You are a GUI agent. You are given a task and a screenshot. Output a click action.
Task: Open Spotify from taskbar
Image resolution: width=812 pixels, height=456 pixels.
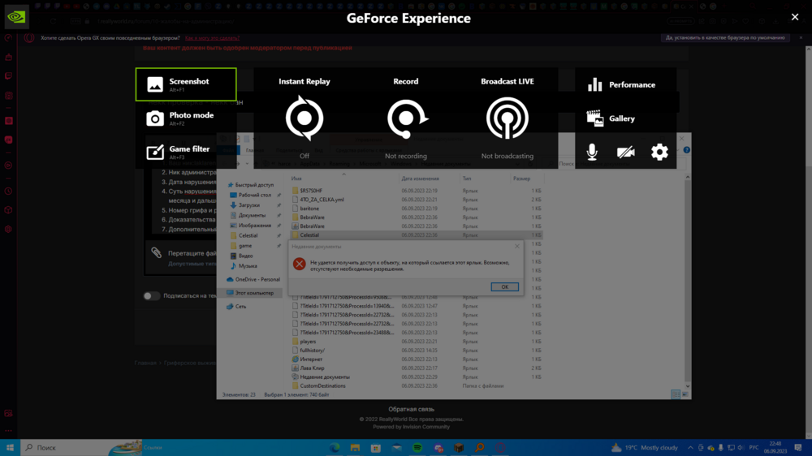point(417,448)
